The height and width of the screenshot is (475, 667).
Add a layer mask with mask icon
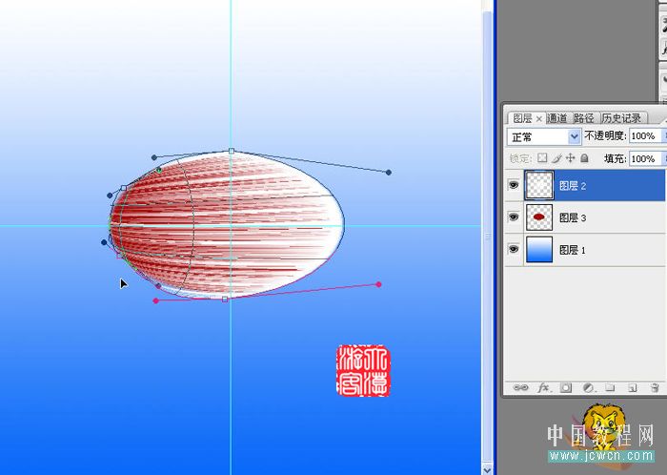pos(566,387)
